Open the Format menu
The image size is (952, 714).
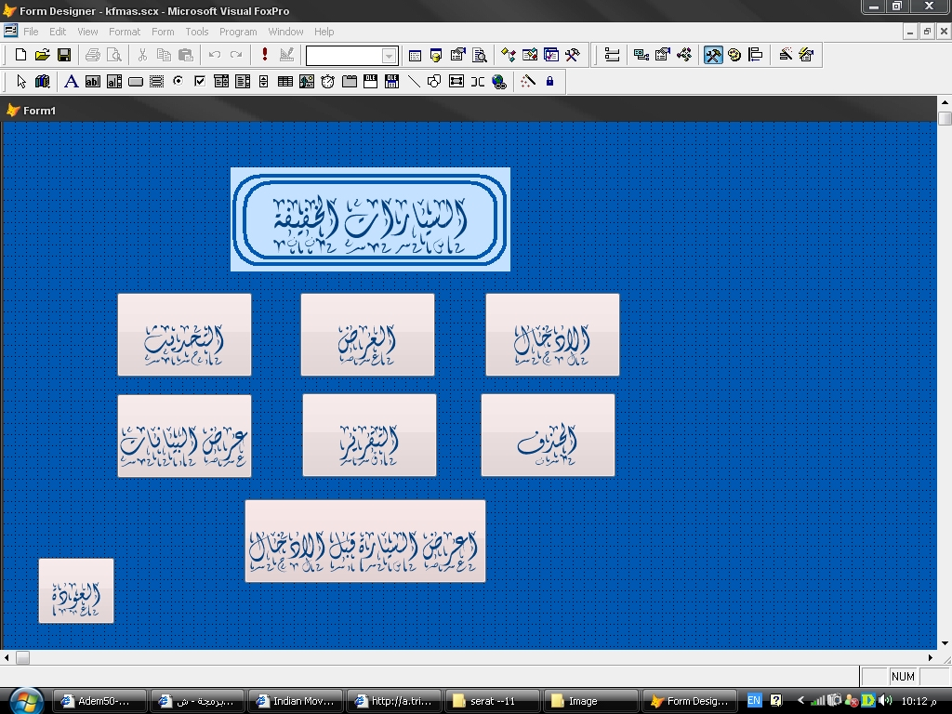pos(125,32)
